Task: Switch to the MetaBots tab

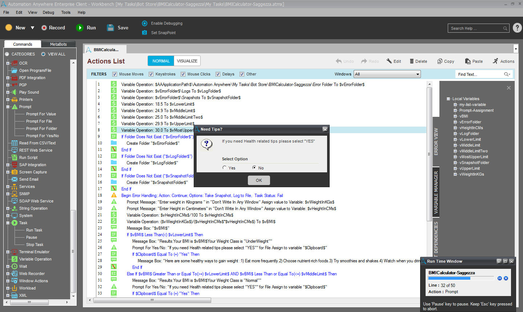Action: pyautogui.click(x=58, y=44)
